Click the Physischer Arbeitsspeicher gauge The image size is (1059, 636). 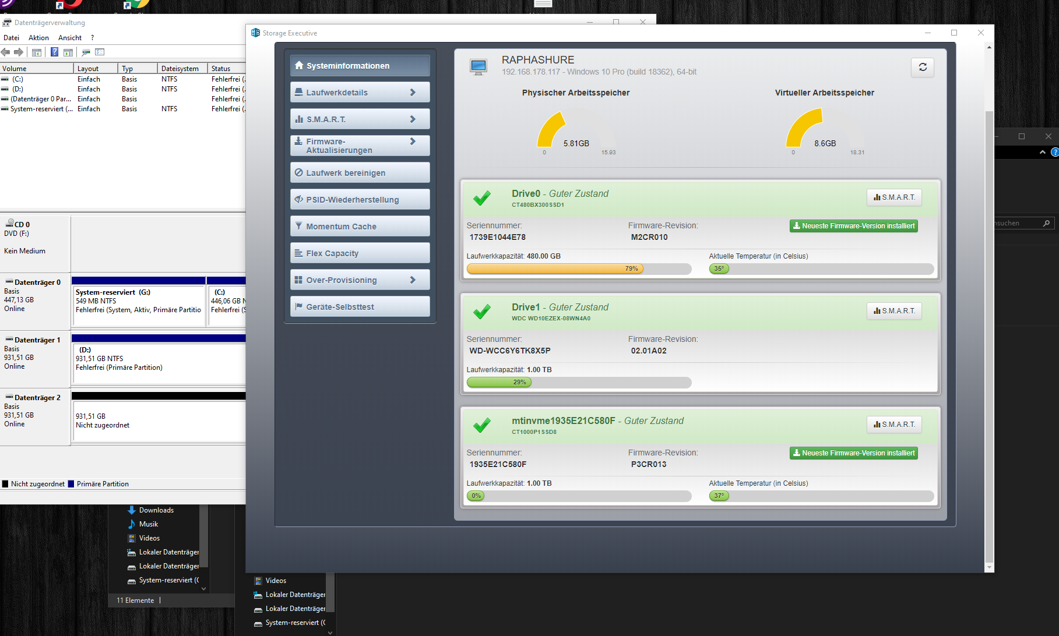pyautogui.click(x=576, y=131)
